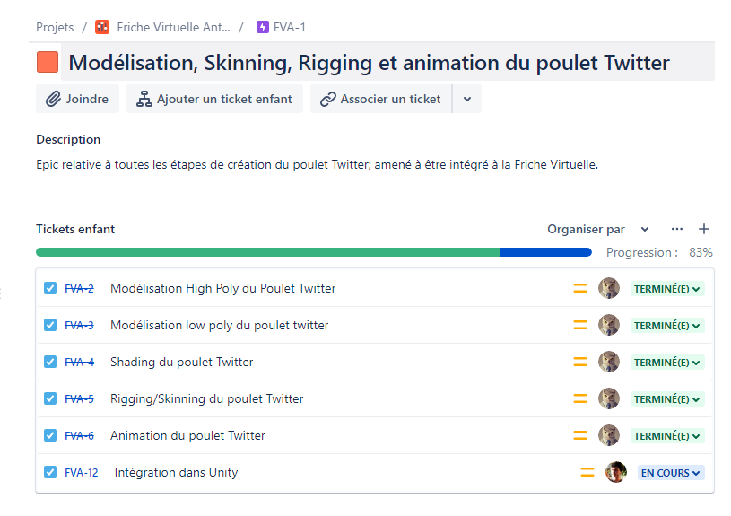Click medium priority icon on FVA-2 row
The width and height of the screenshot is (731, 516).
point(580,288)
